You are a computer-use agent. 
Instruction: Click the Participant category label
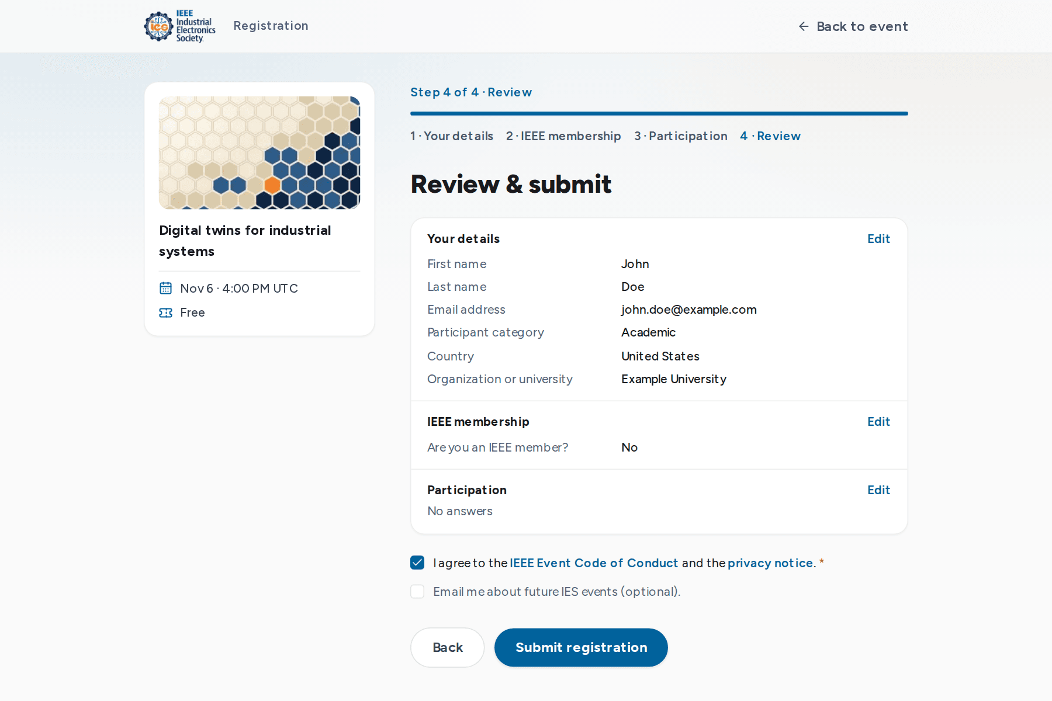point(486,332)
